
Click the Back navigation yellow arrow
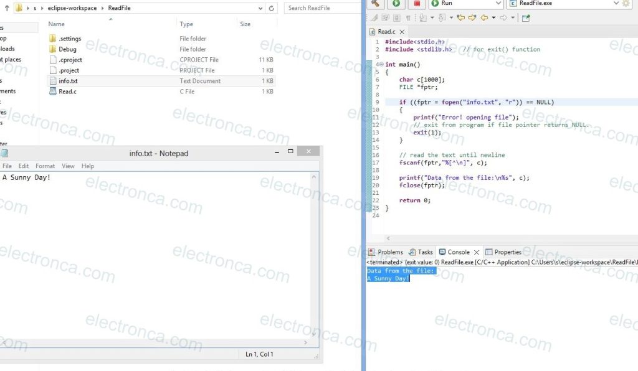pos(483,17)
